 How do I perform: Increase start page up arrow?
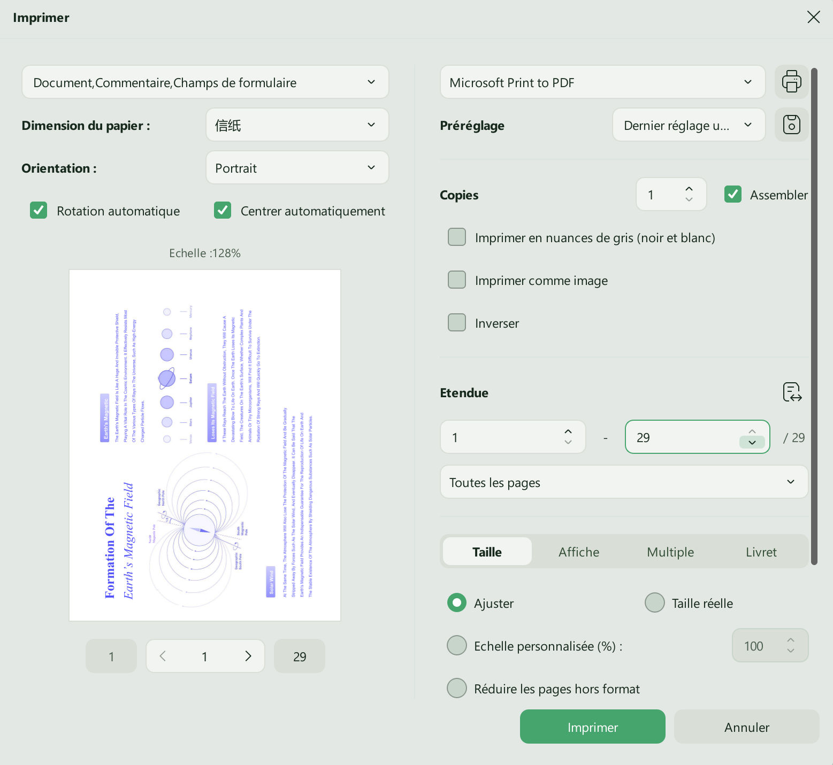tap(568, 431)
